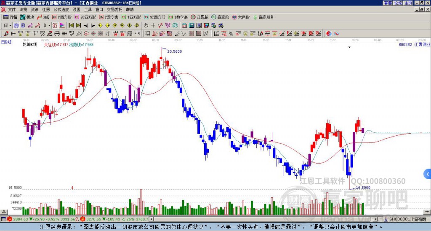Expand the candlestick style dropdown arrow
The height and width of the screenshot is (231, 431).
pyautogui.click(x=49, y=26)
